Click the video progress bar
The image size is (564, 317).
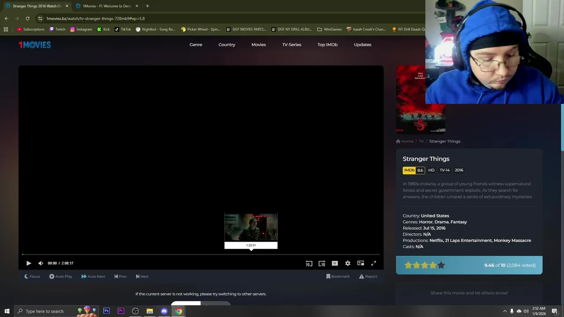(200, 254)
